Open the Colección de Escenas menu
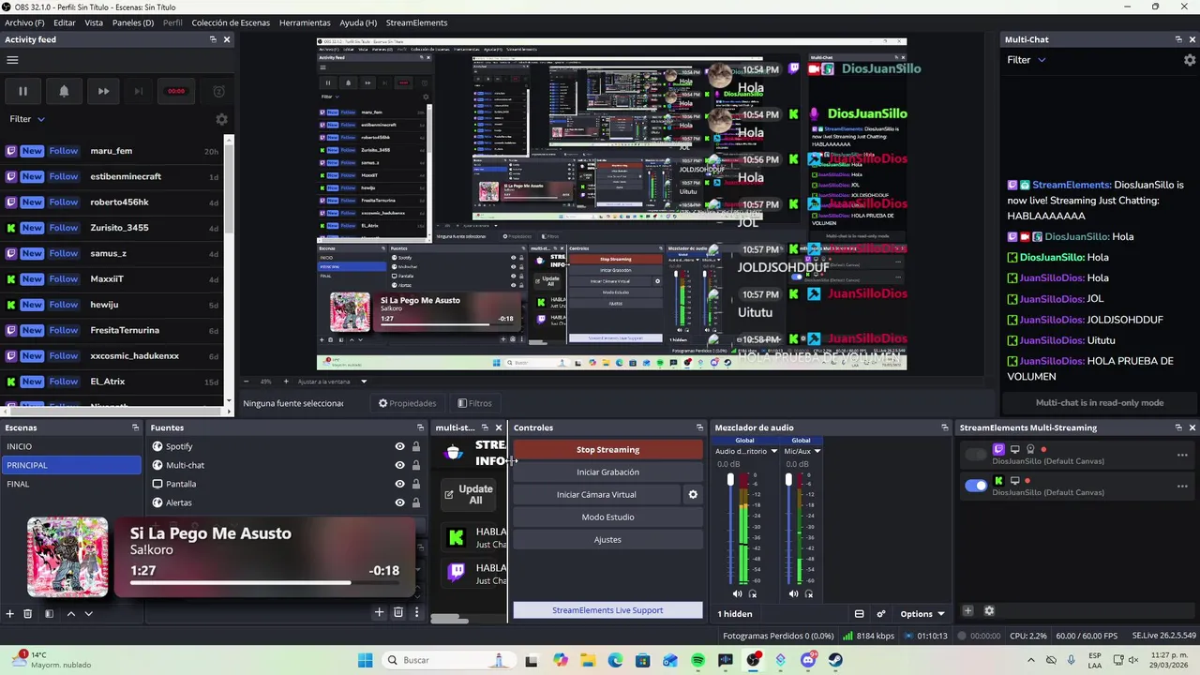Viewport: 1200px width, 675px height. [x=230, y=22]
